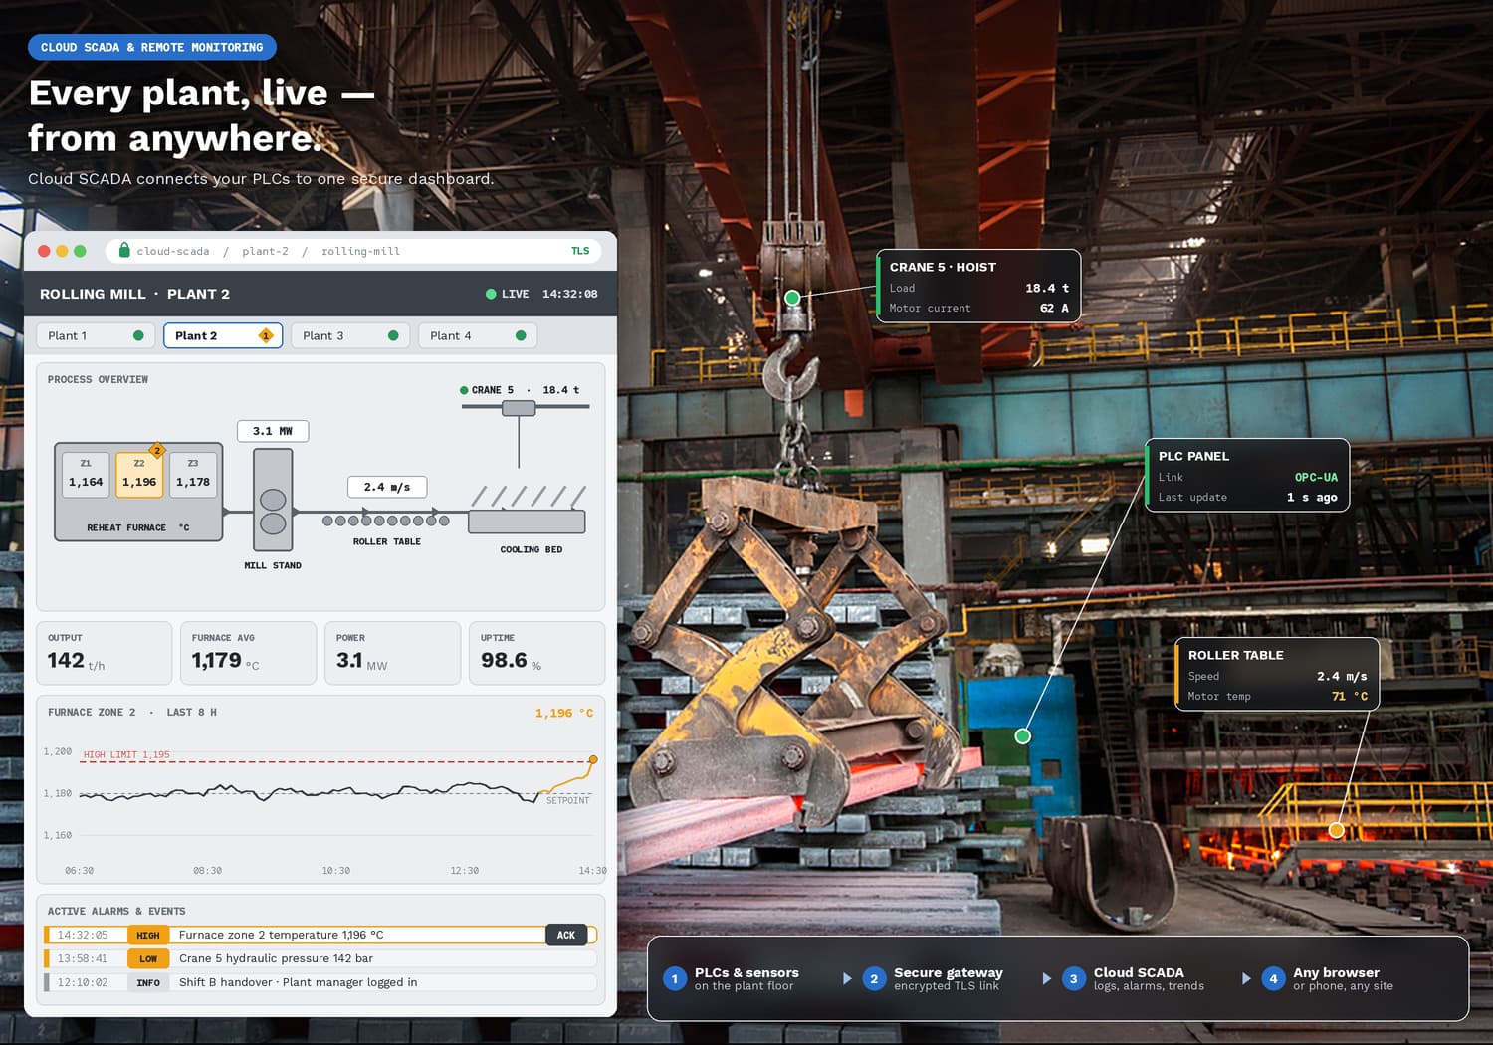Screen dimensions: 1493x1045
Task: Click the orange endpoint marker on trend chart
Action: pos(593,759)
